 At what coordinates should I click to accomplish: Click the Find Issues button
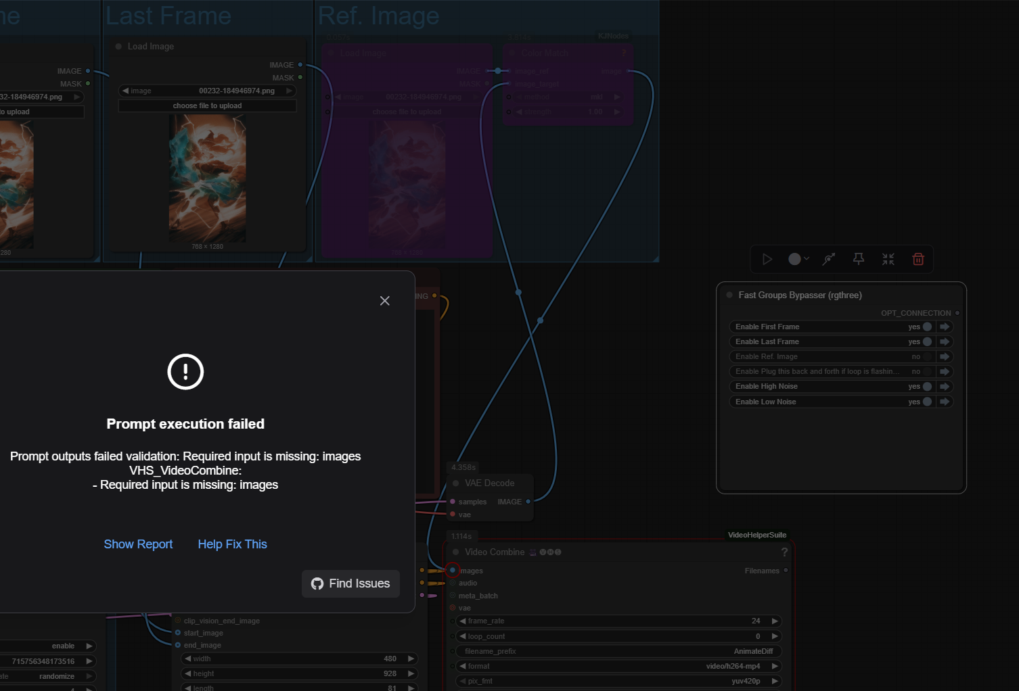tap(350, 583)
